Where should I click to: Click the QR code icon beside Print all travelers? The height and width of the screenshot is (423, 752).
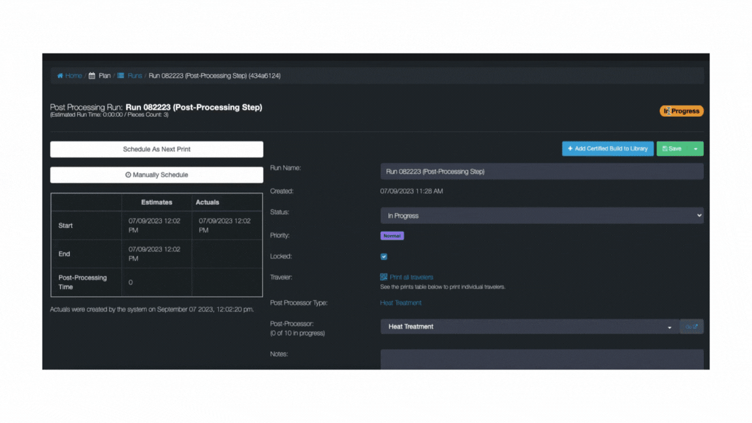(384, 277)
